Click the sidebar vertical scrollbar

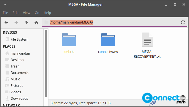(46, 63)
